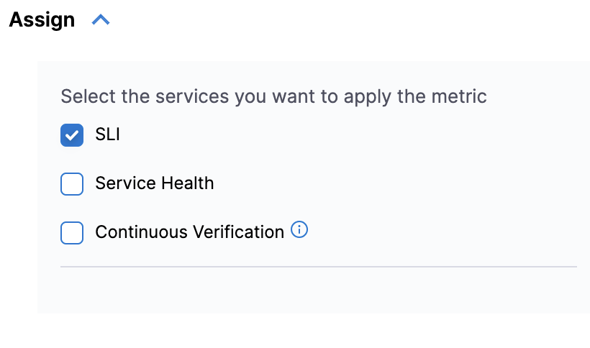Screen dimensions: 590x348
Task: Click the Assign section heading
Action: click(42, 20)
